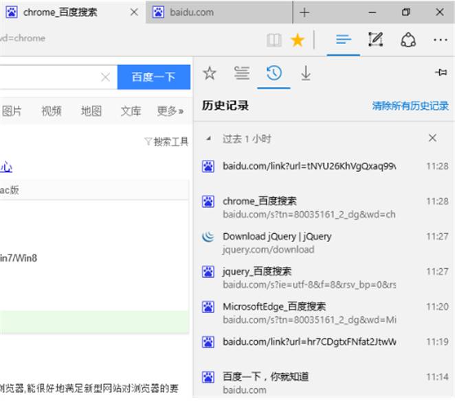Open the Reading view book icon
455x402 pixels.
274,40
